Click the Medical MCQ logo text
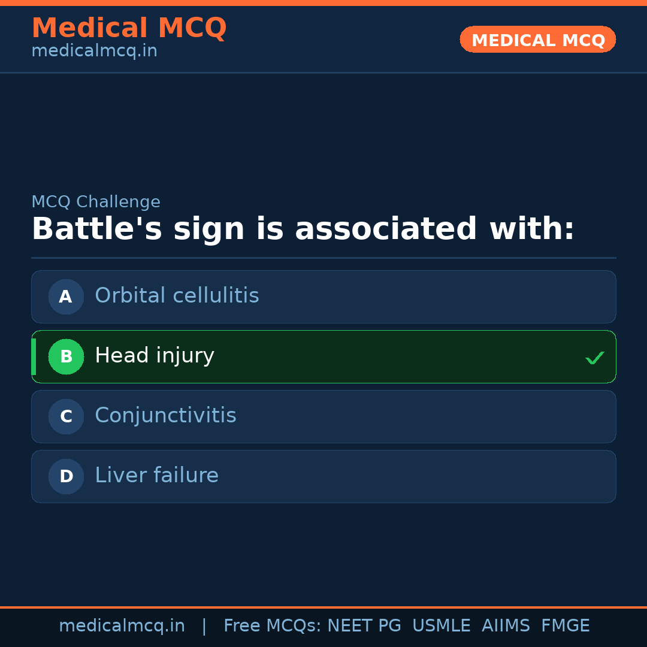This screenshot has height=647, width=647. (x=129, y=28)
